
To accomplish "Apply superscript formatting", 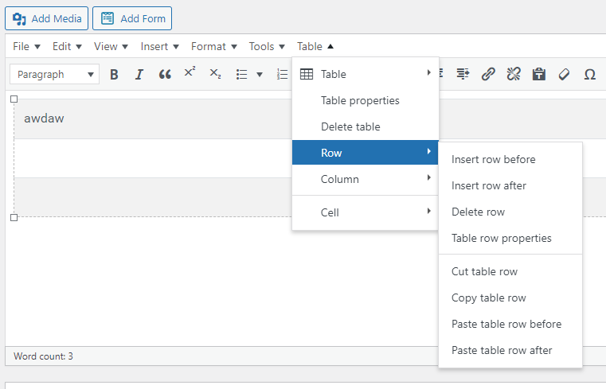I will click(190, 72).
